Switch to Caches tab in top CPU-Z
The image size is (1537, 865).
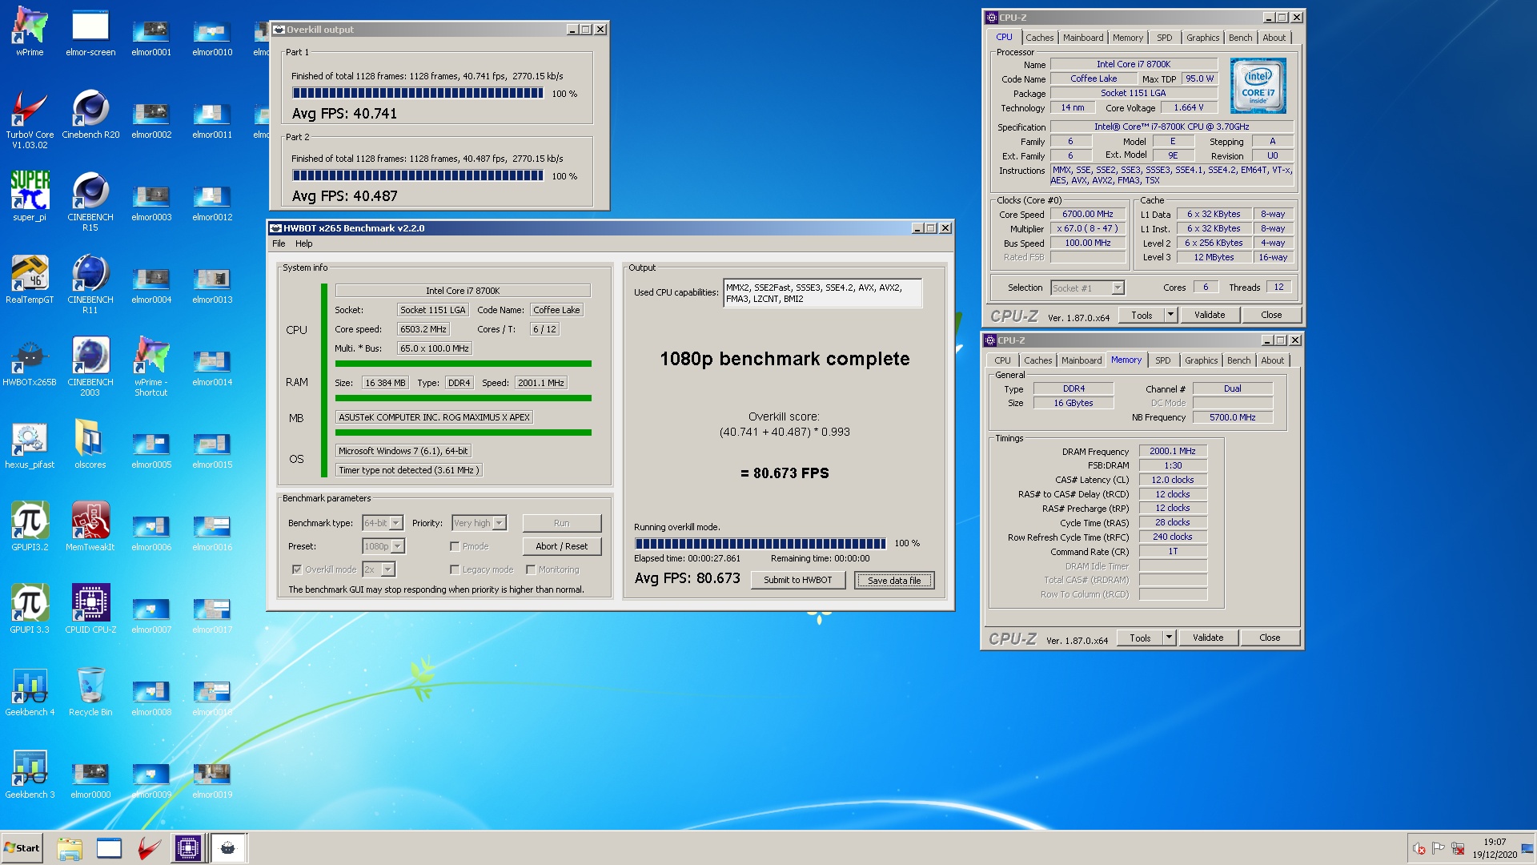coord(1039,38)
